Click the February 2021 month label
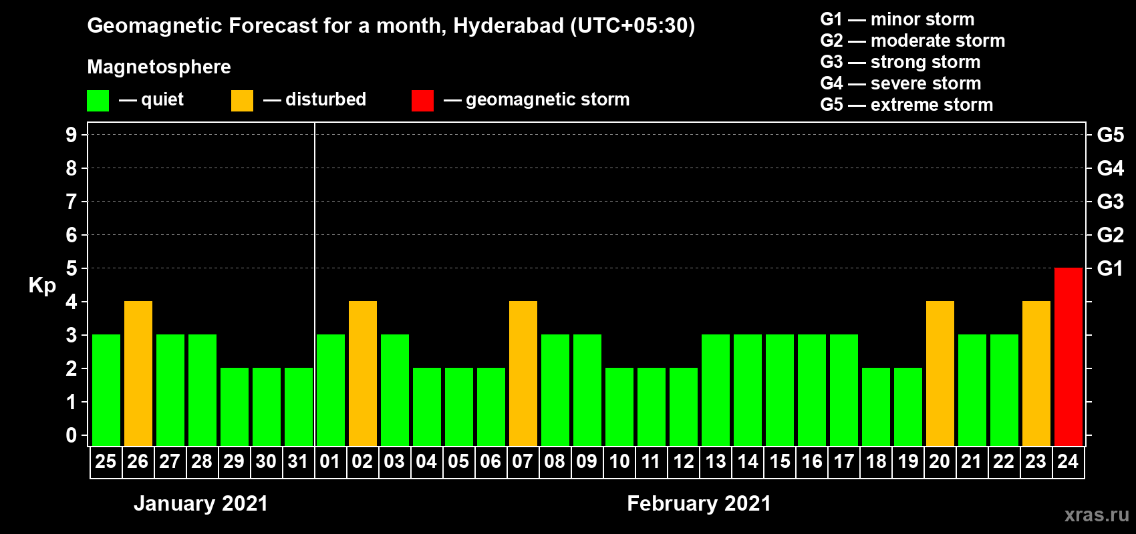 coord(699,503)
